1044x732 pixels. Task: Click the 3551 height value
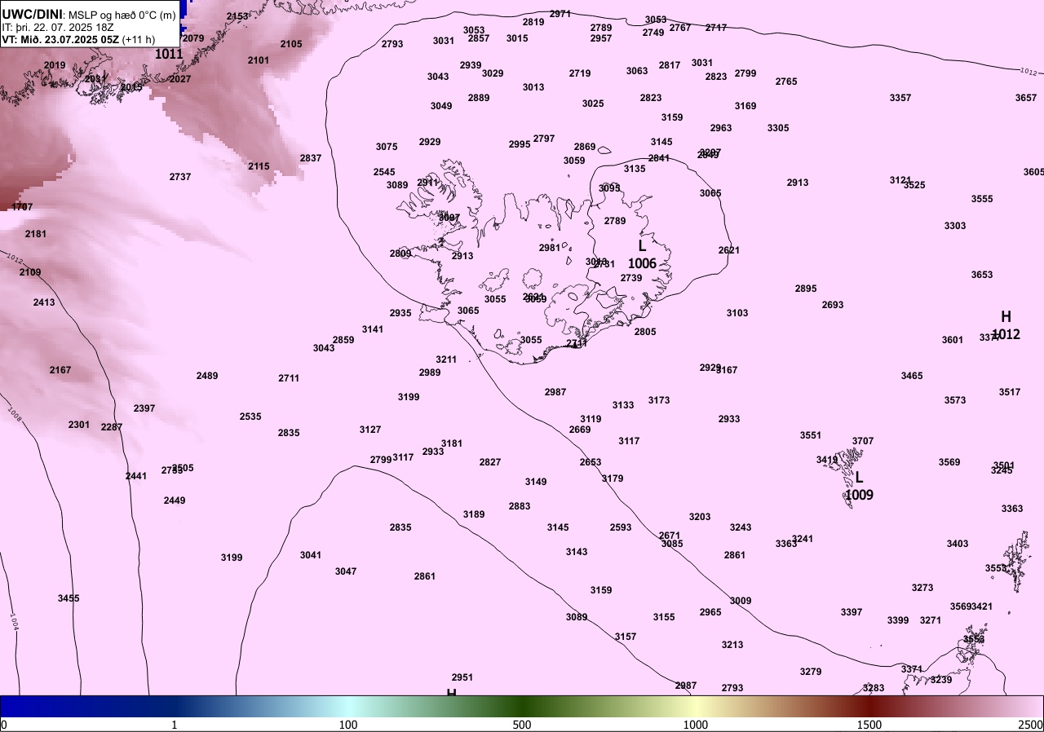[811, 435]
